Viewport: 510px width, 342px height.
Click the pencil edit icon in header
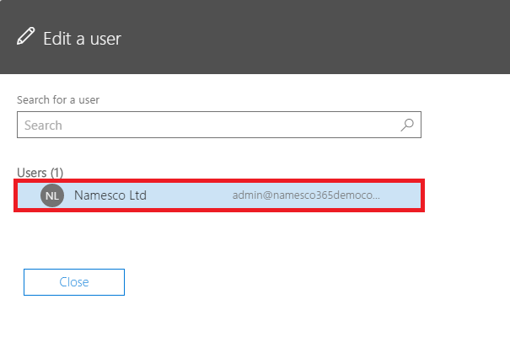(x=25, y=36)
